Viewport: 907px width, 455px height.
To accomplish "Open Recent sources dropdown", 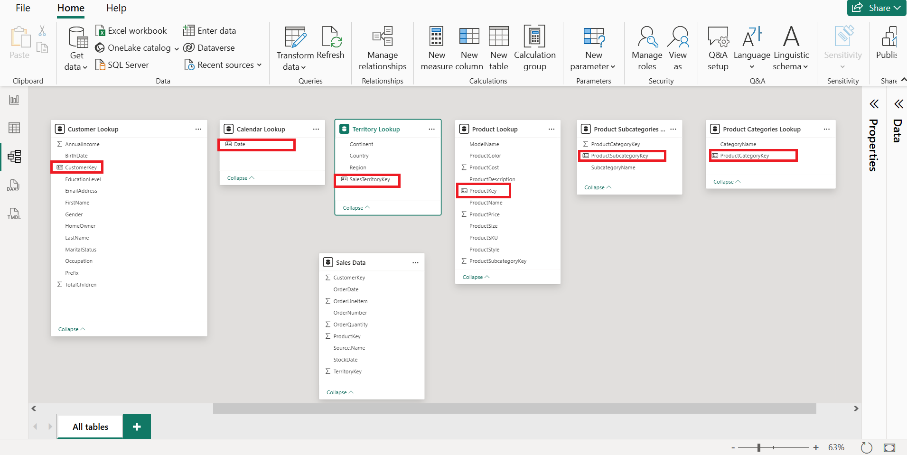I will [223, 65].
